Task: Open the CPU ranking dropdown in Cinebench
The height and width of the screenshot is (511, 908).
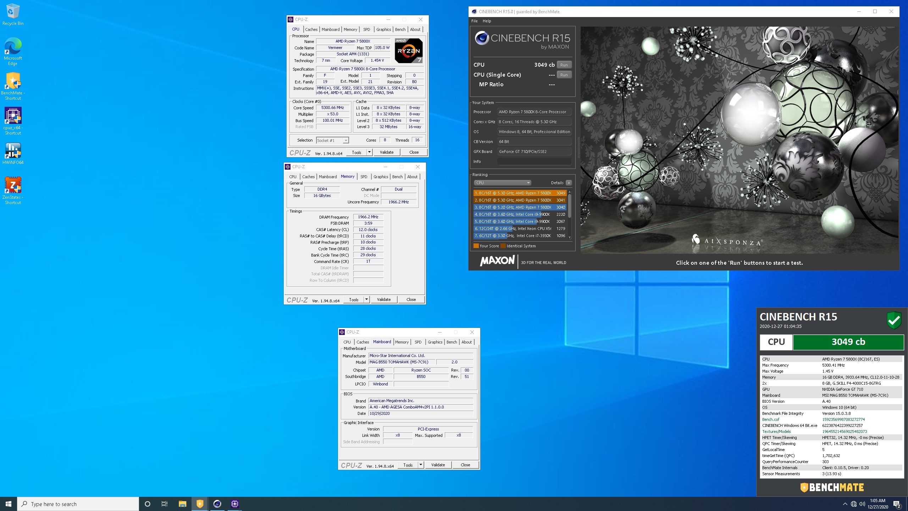Action: coord(502,183)
